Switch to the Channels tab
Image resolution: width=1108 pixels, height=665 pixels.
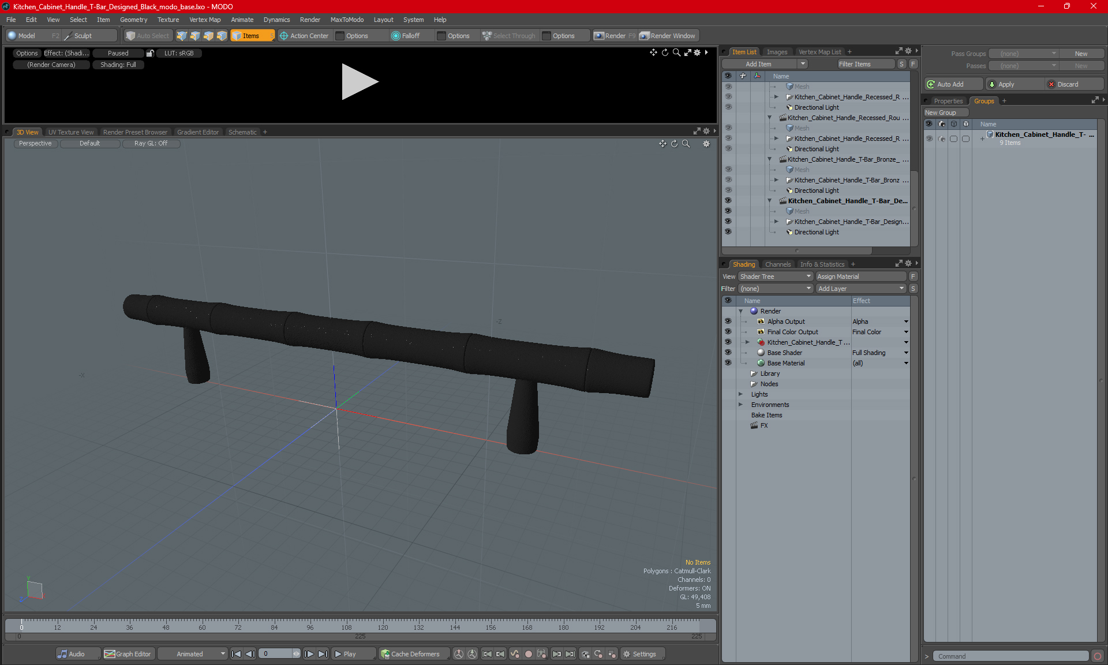pyautogui.click(x=777, y=264)
